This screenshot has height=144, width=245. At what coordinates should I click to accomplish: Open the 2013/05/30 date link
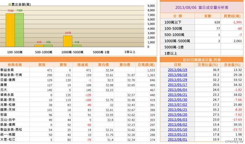(177, 100)
